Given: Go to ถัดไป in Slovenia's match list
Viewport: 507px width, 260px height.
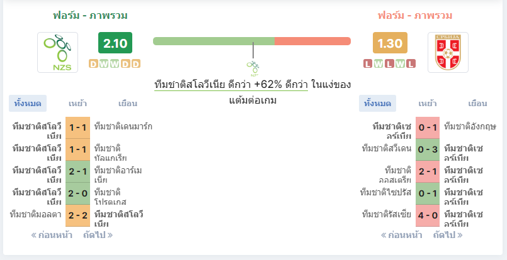Looking at the screenshot, I should pyautogui.click(x=98, y=235).
